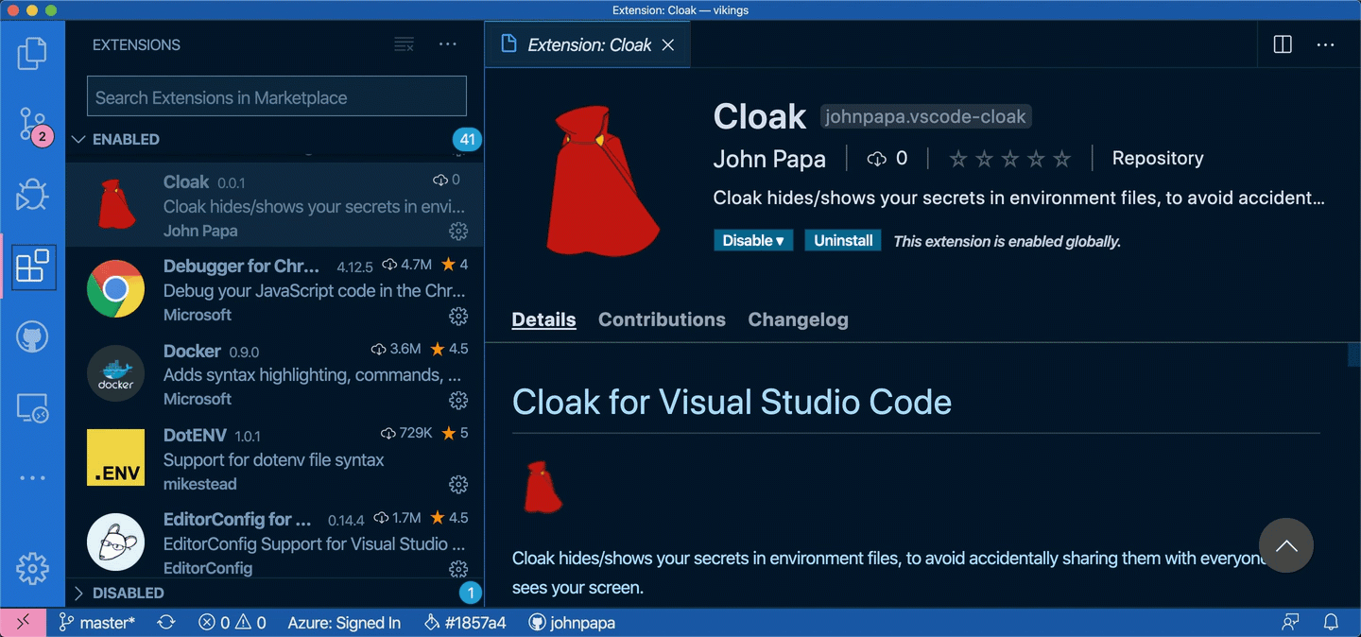Open remote window indicator in status bar
The image size is (1361, 637).
(x=23, y=622)
